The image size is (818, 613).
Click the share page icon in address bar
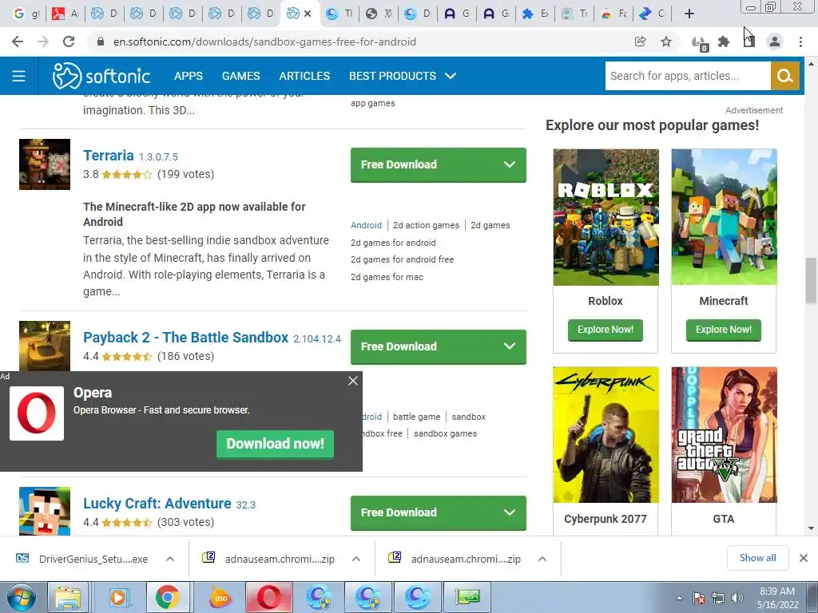pos(640,42)
